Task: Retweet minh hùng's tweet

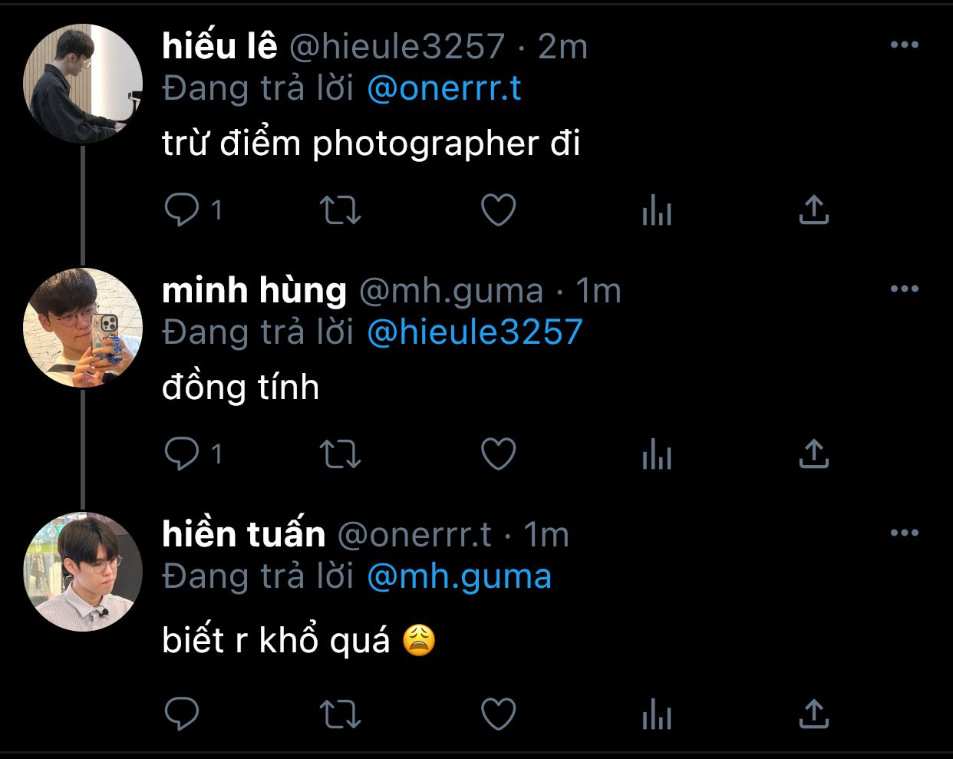Action: [339, 454]
